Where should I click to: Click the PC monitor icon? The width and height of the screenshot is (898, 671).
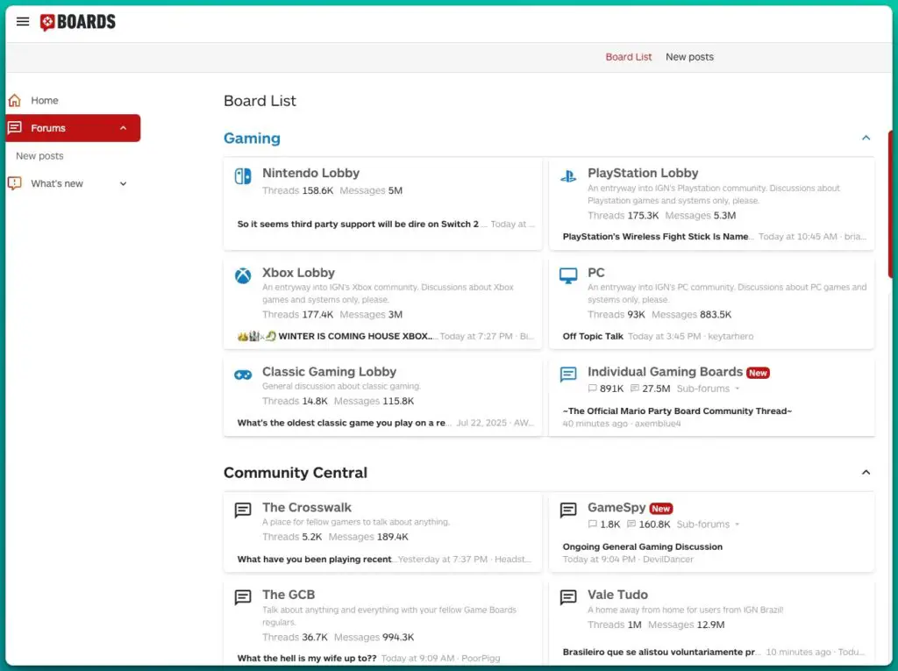(568, 275)
